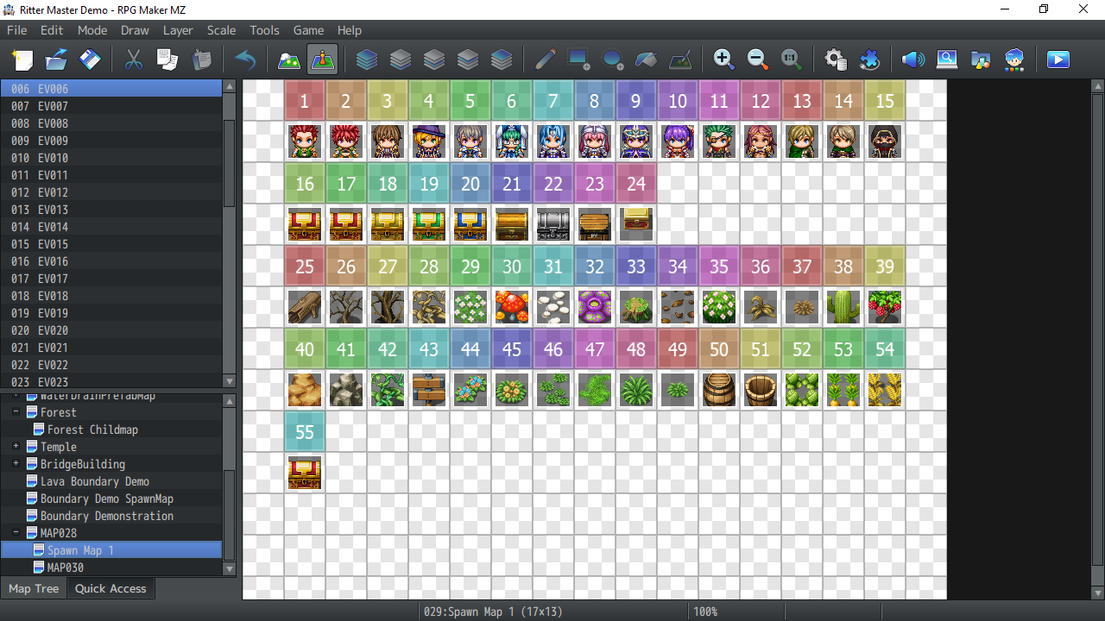
Task: Select the Spawn Map 1 tree entry
Action: click(x=80, y=550)
